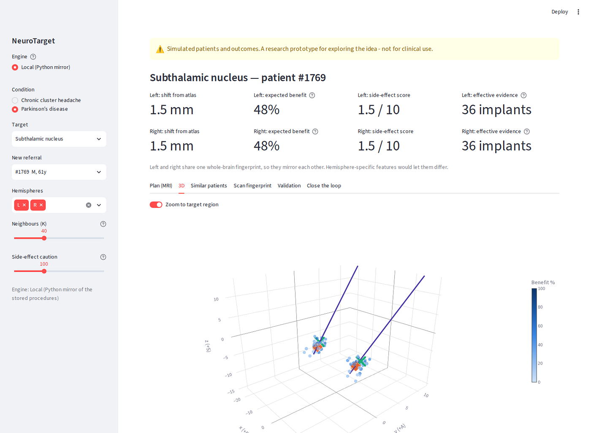Viewport: 591px width, 433px height.
Task: Show help for Neighbours (K)
Action: (103, 224)
